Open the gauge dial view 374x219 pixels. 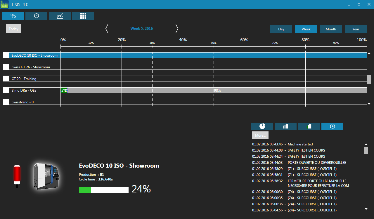click(x=36, y=16)
